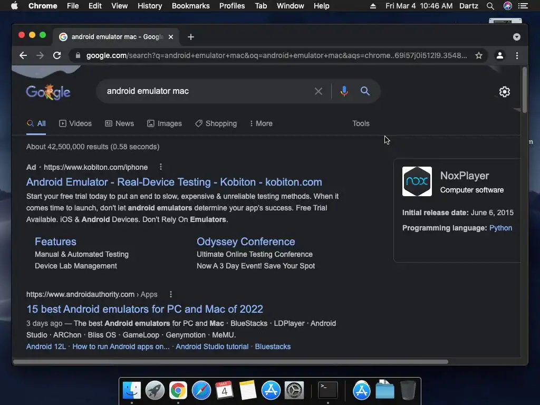Screen dimensions: 540x405
Task: Open the Python programming language link
Action: [x=501, y=228]
